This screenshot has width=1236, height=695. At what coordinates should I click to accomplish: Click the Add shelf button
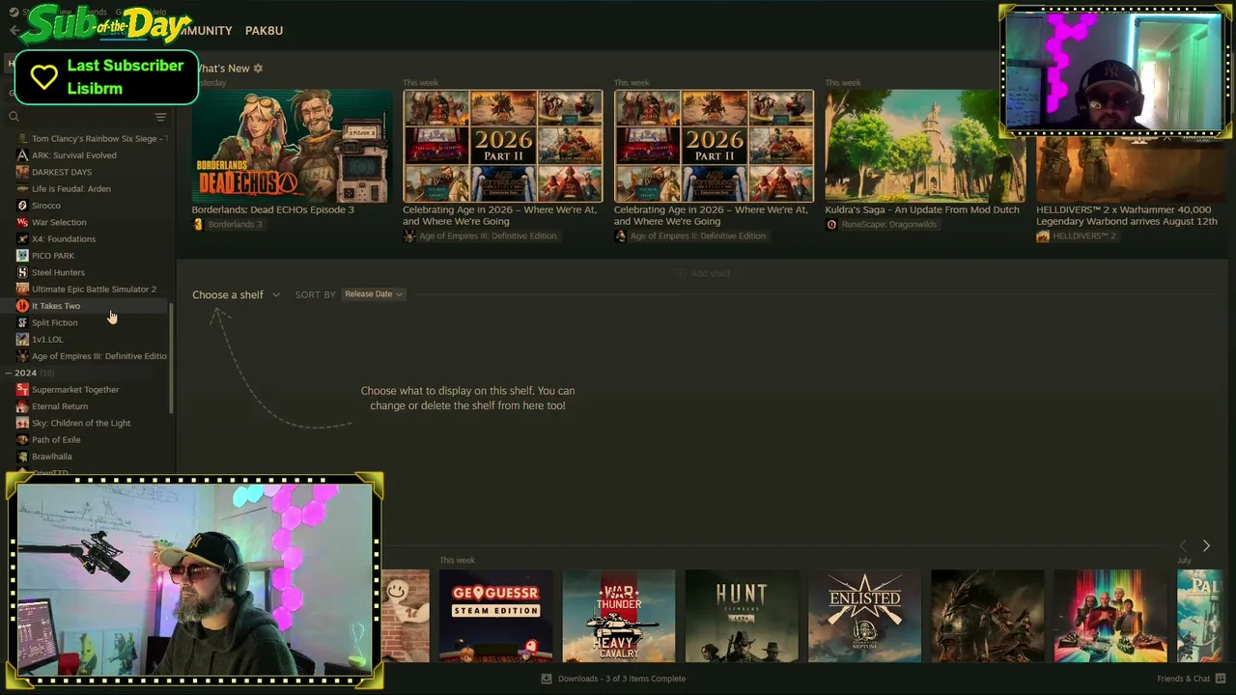[x=703, y=274]
